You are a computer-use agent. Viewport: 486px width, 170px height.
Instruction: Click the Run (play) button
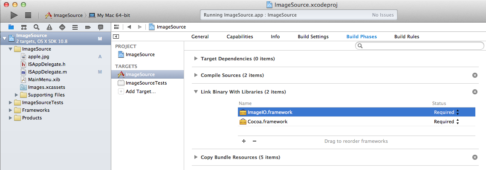pyautogui.click(x=14, y=15)
